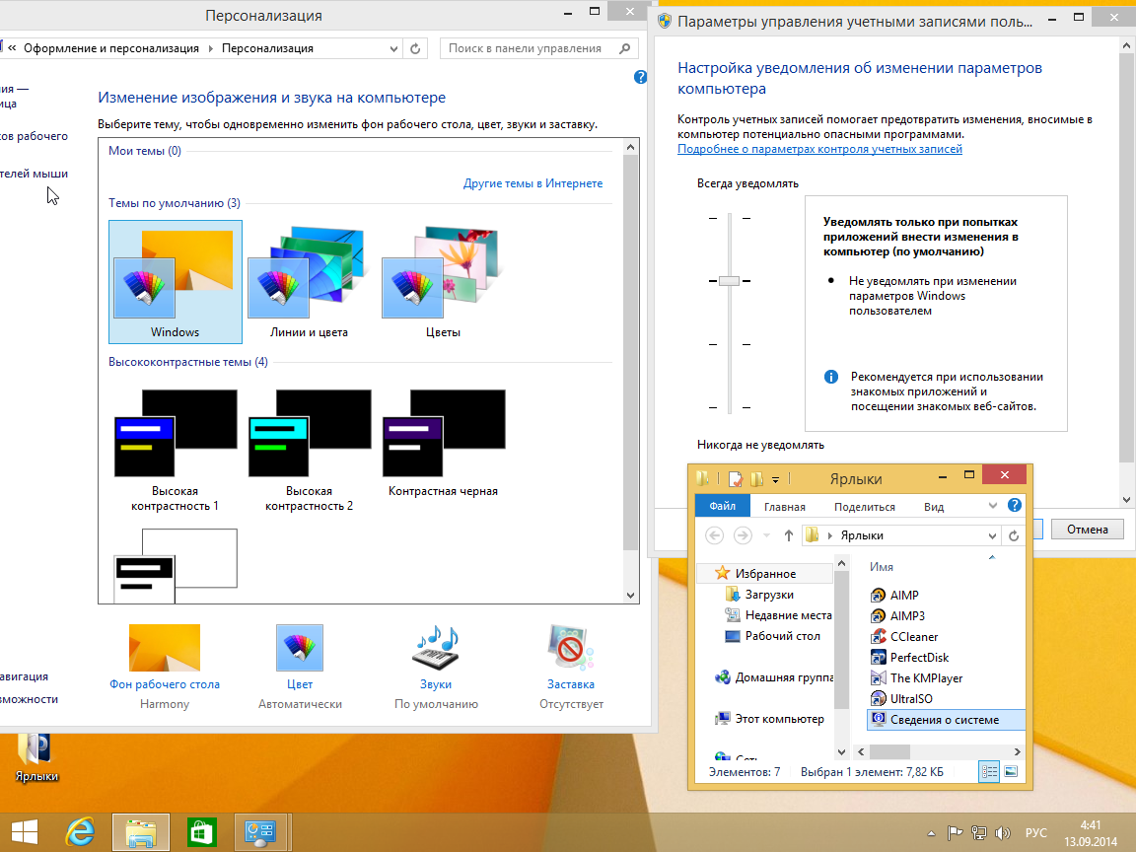Click Forward arrow in Ярлыки explorer
The height and width of the screenshot is (852, 1136).
(743, 535)
